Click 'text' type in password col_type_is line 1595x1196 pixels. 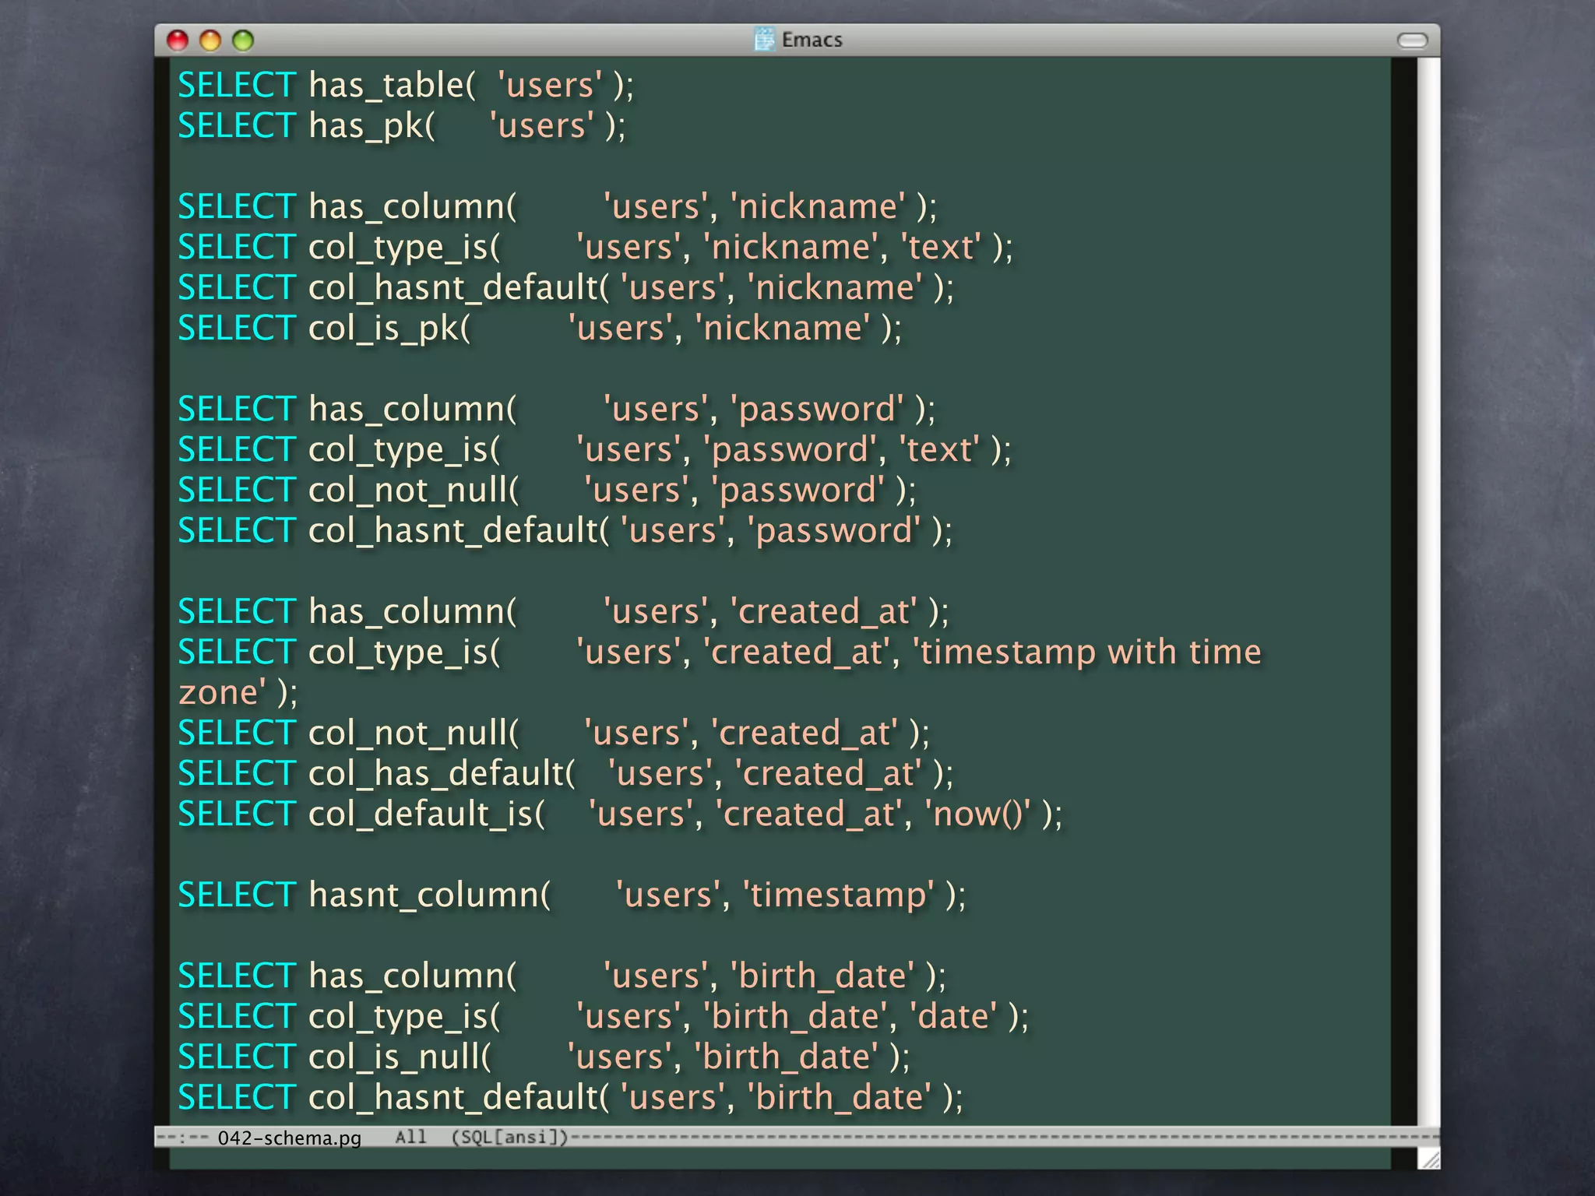[x=939, y=449]
